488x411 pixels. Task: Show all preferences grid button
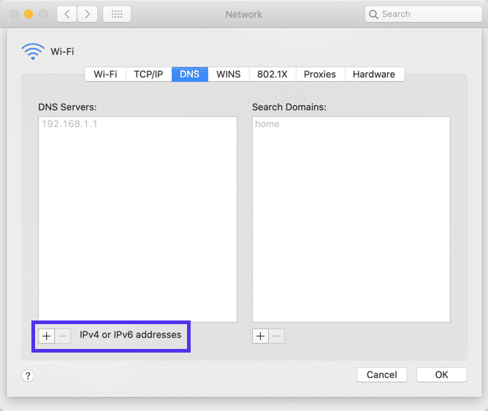tap(117, 14)
